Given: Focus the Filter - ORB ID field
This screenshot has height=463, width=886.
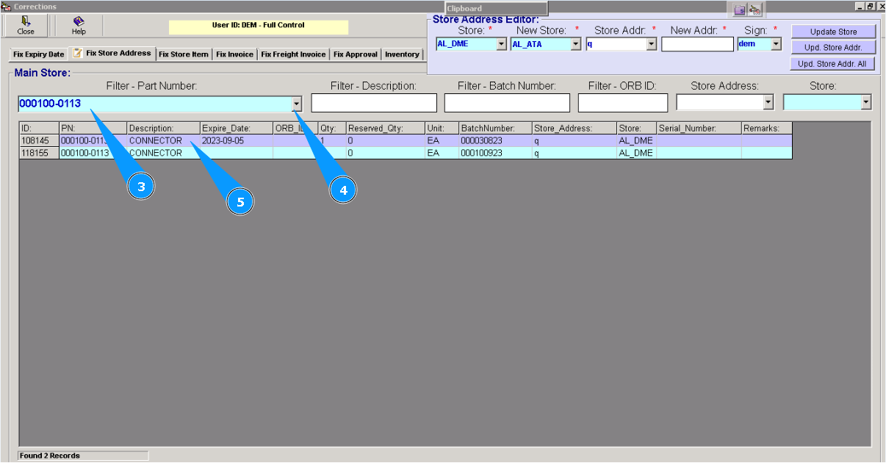Looking at the screenshot, I should click(623, 103).
